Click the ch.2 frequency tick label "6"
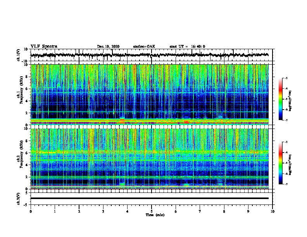Screen dimensions: 307x237 (x=27, y=153)
